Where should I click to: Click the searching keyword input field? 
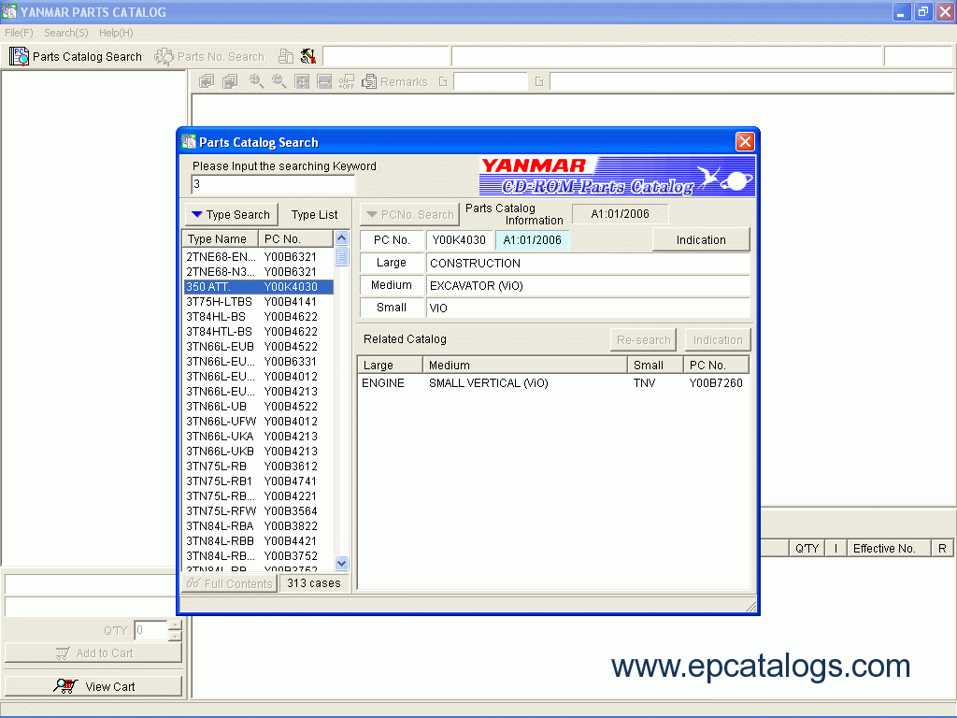tap(273, 184)
